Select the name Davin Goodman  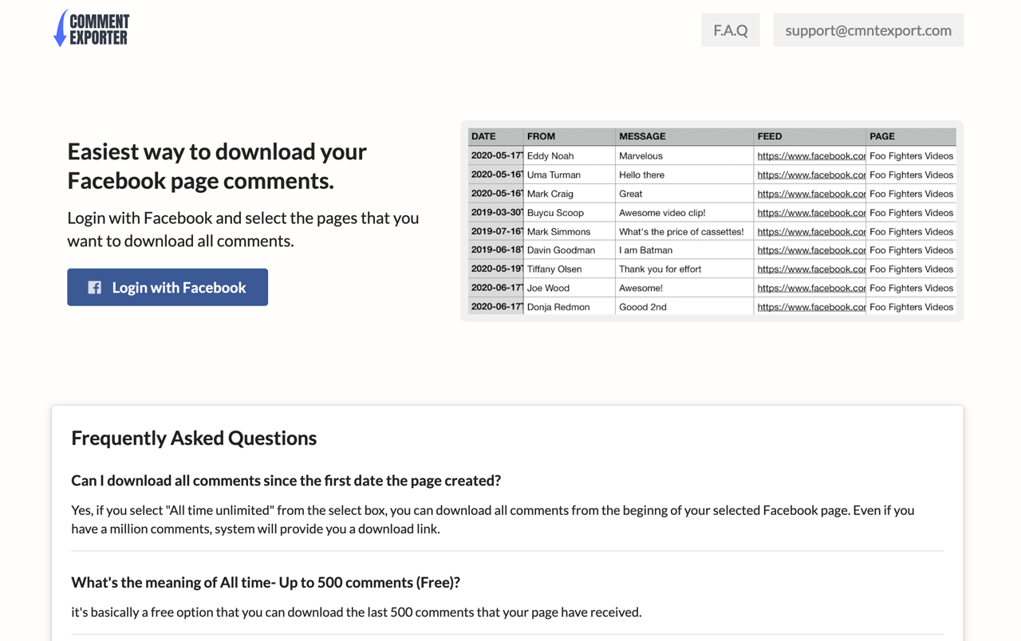click(561, 250)
